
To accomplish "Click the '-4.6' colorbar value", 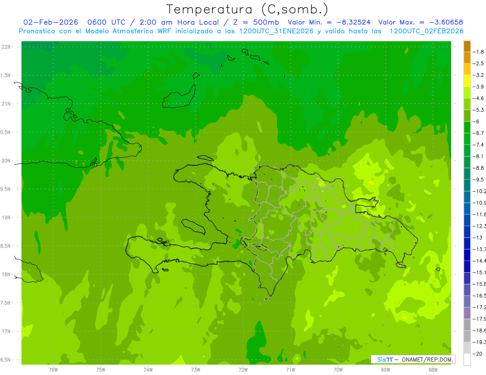I will (x=478, y=98).
